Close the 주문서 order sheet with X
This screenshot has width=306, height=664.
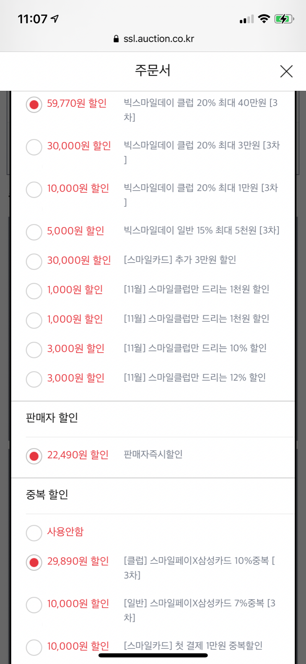click(x=286, y=71)
